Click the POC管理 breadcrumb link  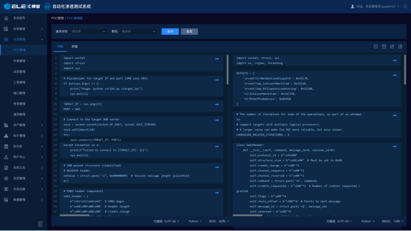pyautogui.click(x=57, y=18)
